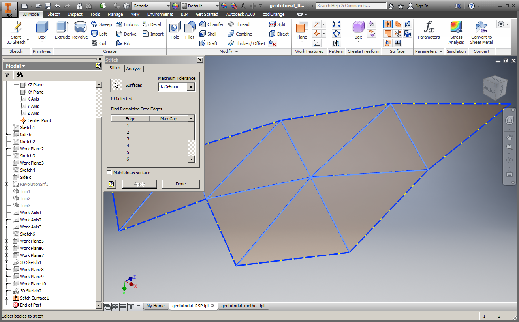This screenshot has height=322, width=519.
Task: Click Sign In
Action: (418, 6)
